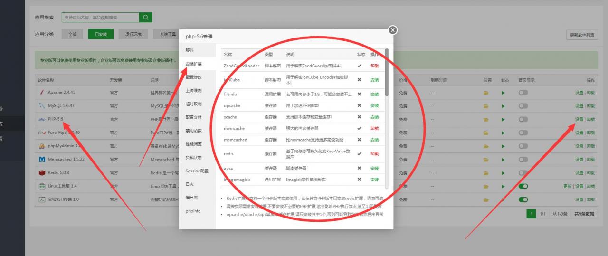Viewport: 608px width, 256px height.
Task: Click the Apache row green play status icon
Action: (x=503, y=93)
